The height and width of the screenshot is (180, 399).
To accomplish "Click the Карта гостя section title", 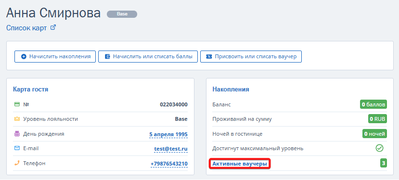I will 30,90.
